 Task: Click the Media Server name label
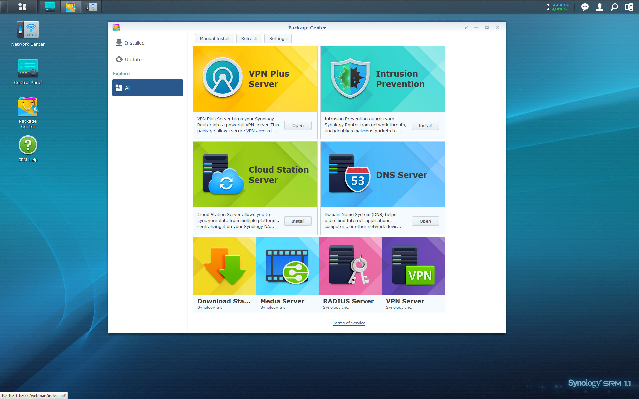point(282,301)
